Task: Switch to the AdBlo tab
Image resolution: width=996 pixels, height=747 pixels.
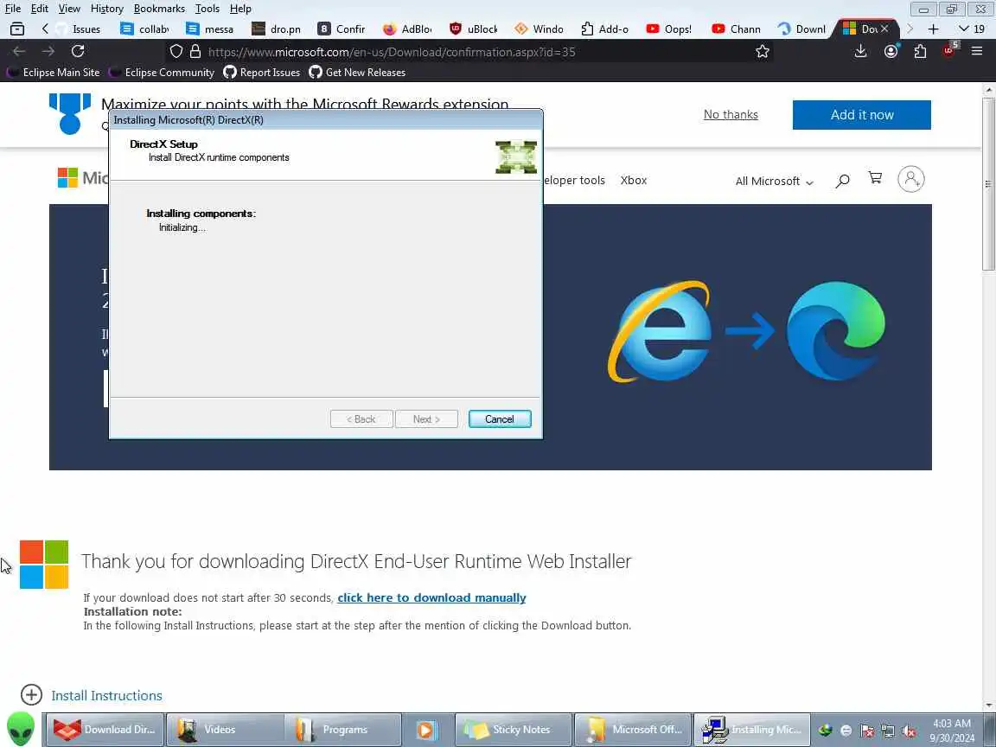Action: 408,29
